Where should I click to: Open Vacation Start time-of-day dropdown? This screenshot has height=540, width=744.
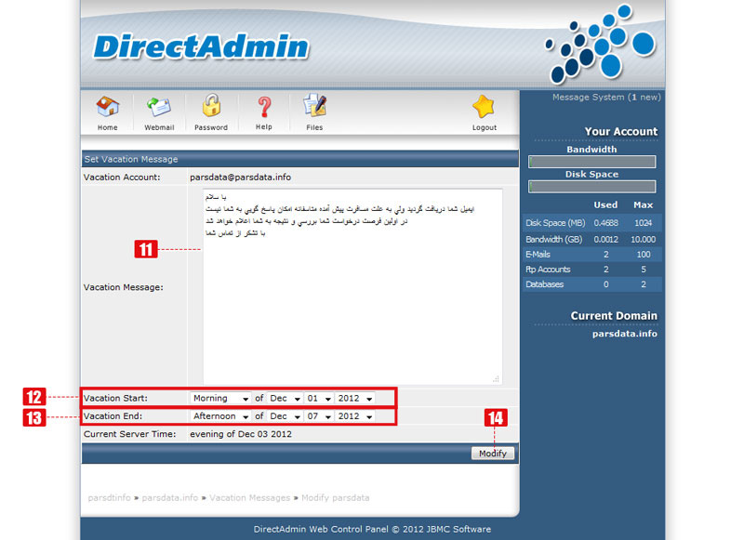click(x=220, y=398)
